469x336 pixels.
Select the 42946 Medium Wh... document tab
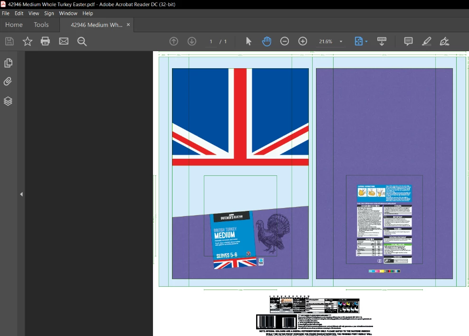pyautogui.click(x=96, y=25)
